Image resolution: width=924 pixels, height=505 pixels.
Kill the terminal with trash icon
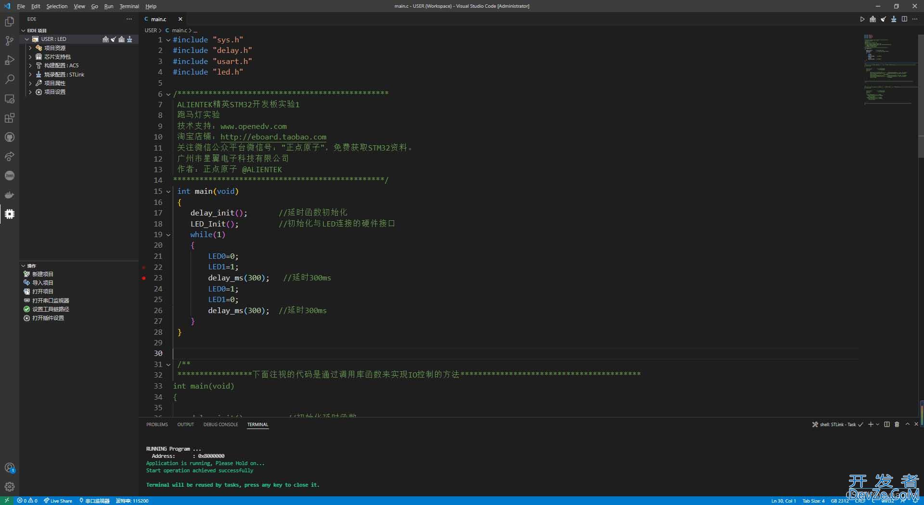tap(897, 424)
